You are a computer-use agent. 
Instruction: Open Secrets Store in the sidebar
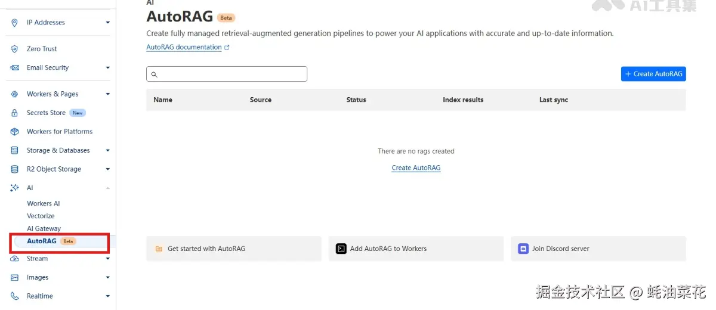click(x=46, y=113)
